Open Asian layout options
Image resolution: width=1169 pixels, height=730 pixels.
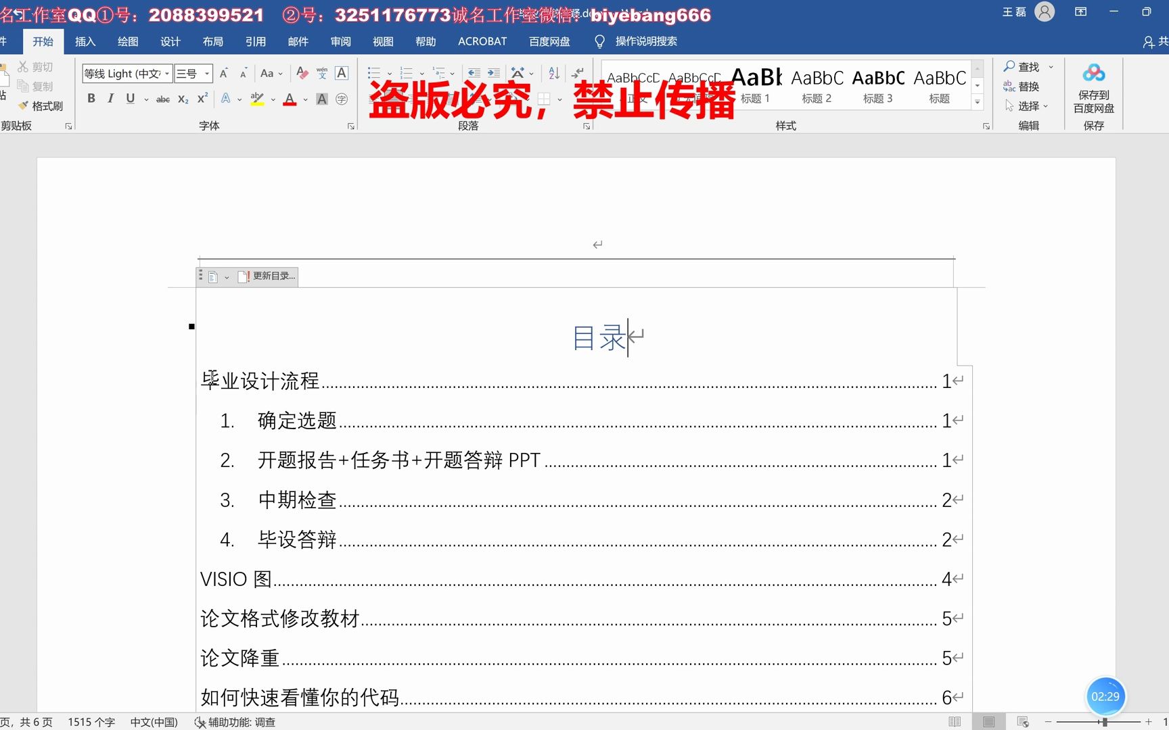[518, 73]
